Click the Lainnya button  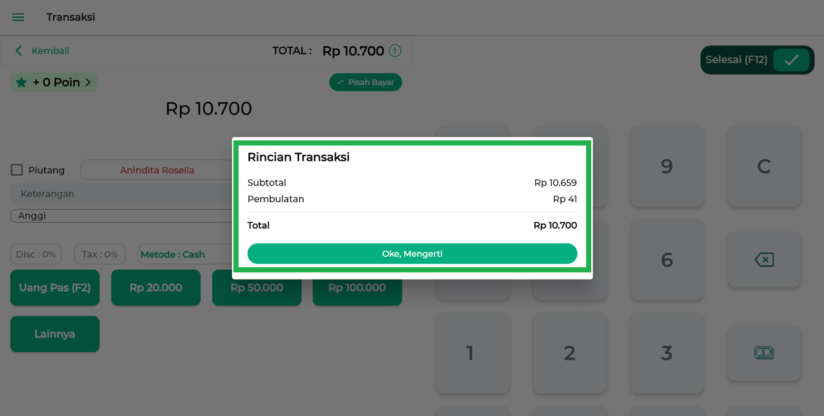pyautogui.click(x=55, y=334)
